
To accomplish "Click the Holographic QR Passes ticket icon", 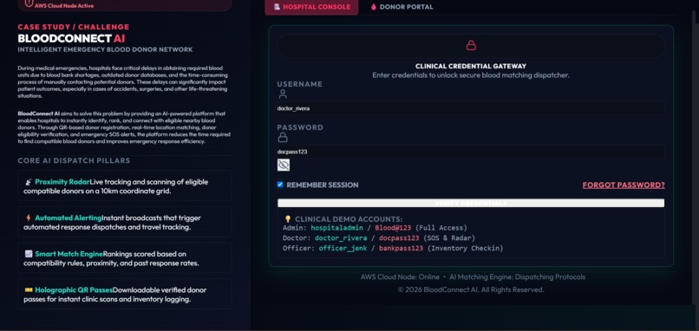I will [29, 290].
